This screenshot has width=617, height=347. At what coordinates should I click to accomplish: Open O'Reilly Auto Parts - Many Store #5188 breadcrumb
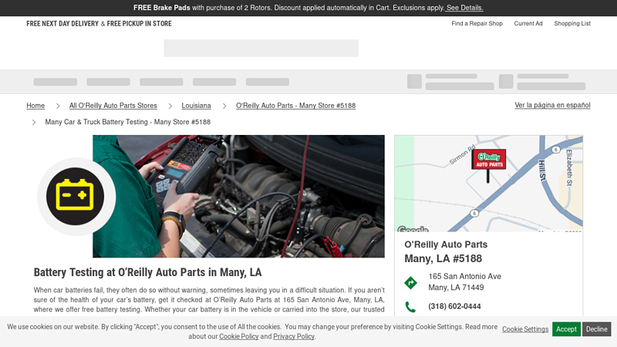click(295, 106)
